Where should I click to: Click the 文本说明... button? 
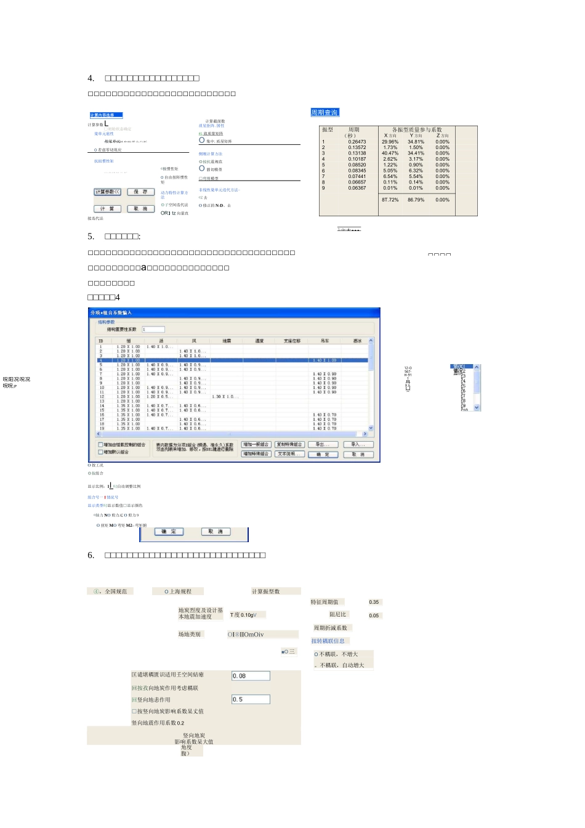coord(289,454)
